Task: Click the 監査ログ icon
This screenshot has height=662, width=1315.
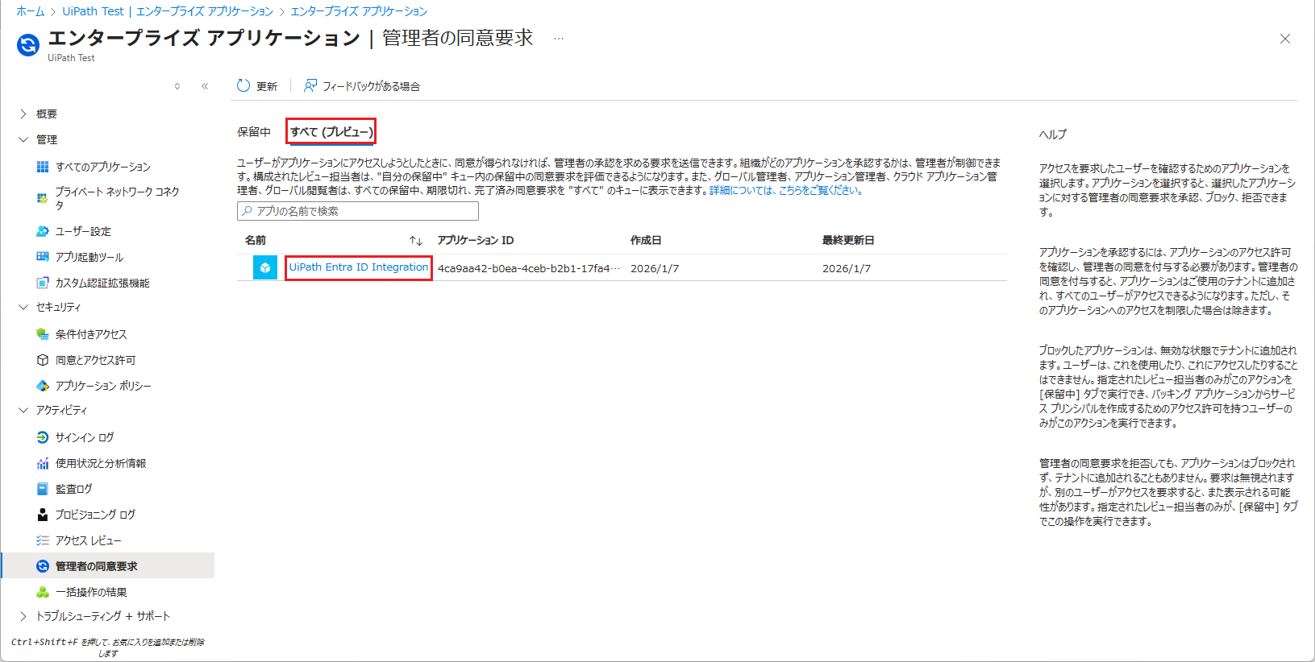Action: pyautogui.click(x=43, y=489)
